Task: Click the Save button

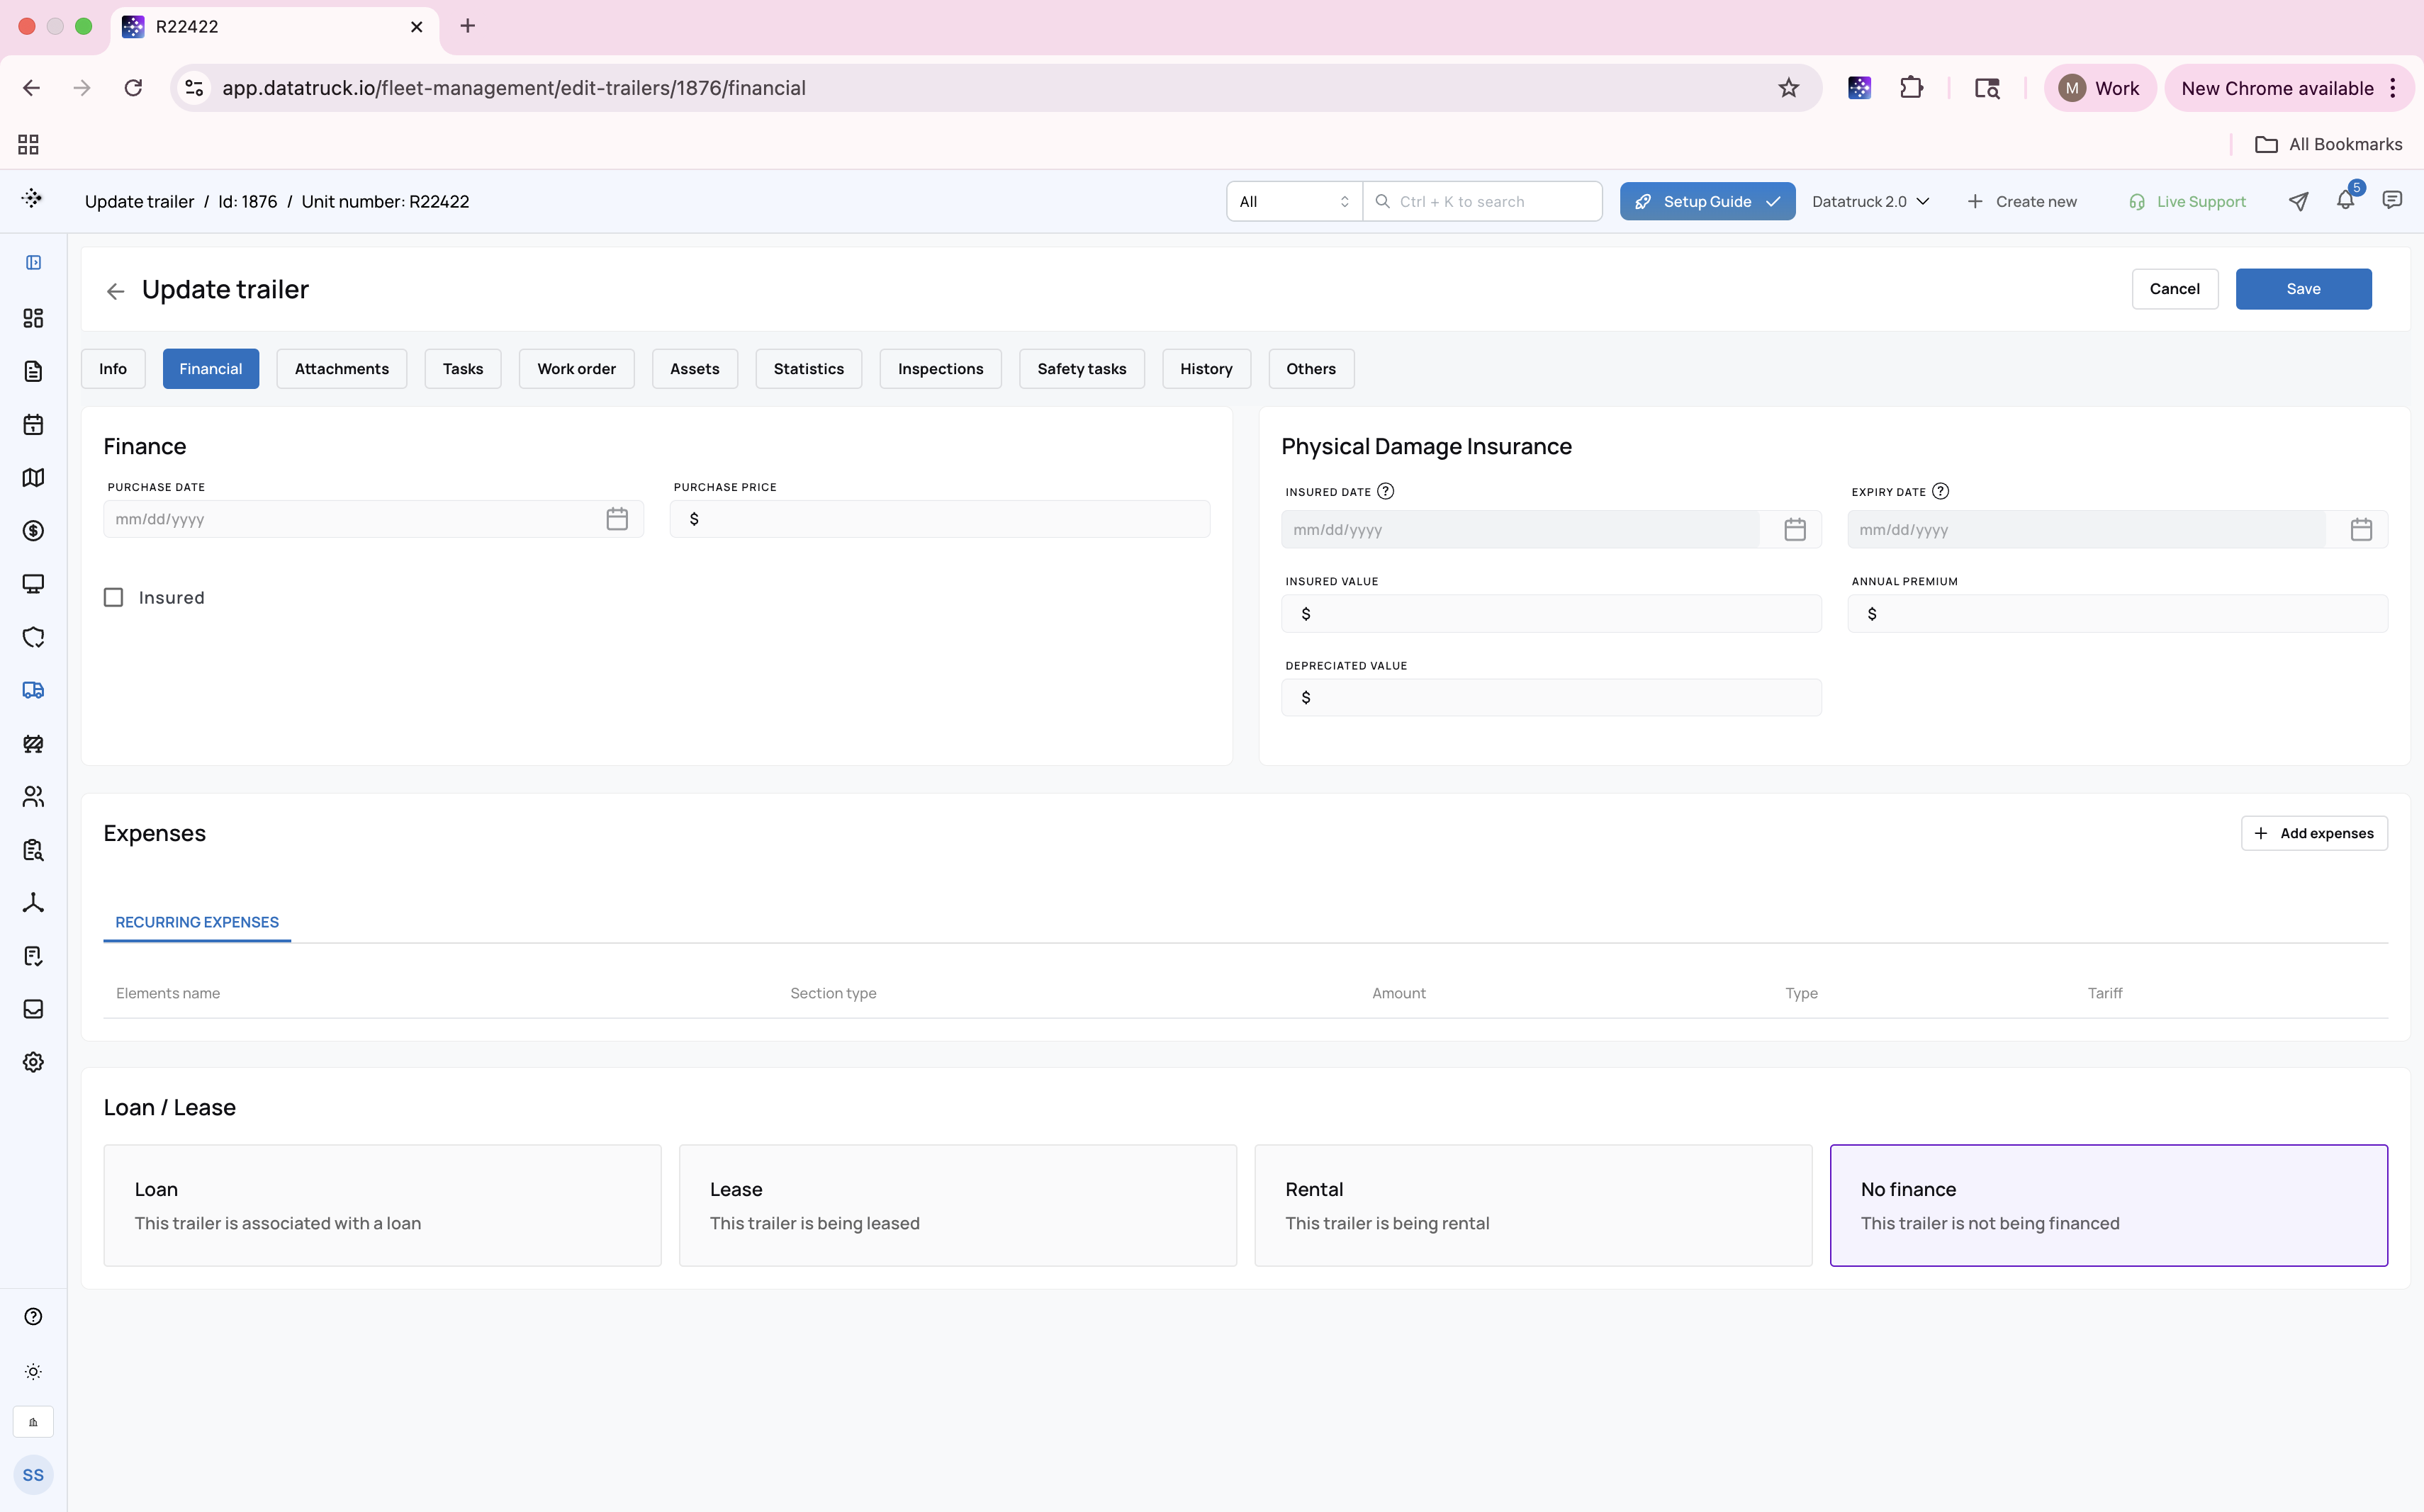Action: click(2303, 289)
